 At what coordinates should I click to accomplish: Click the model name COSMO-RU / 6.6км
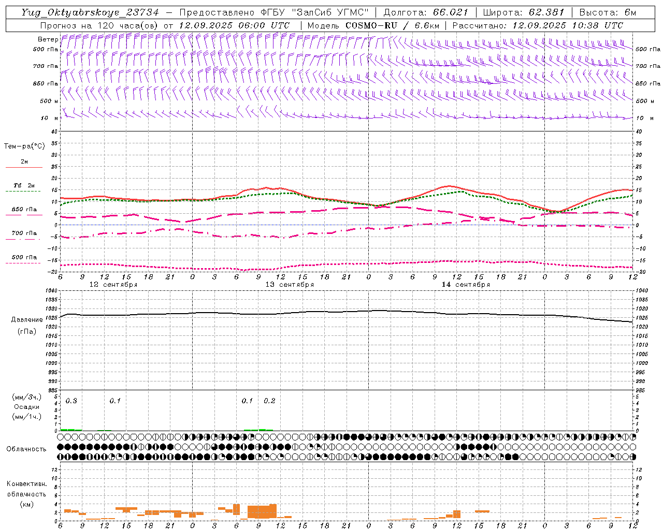[x=392, y=25]
